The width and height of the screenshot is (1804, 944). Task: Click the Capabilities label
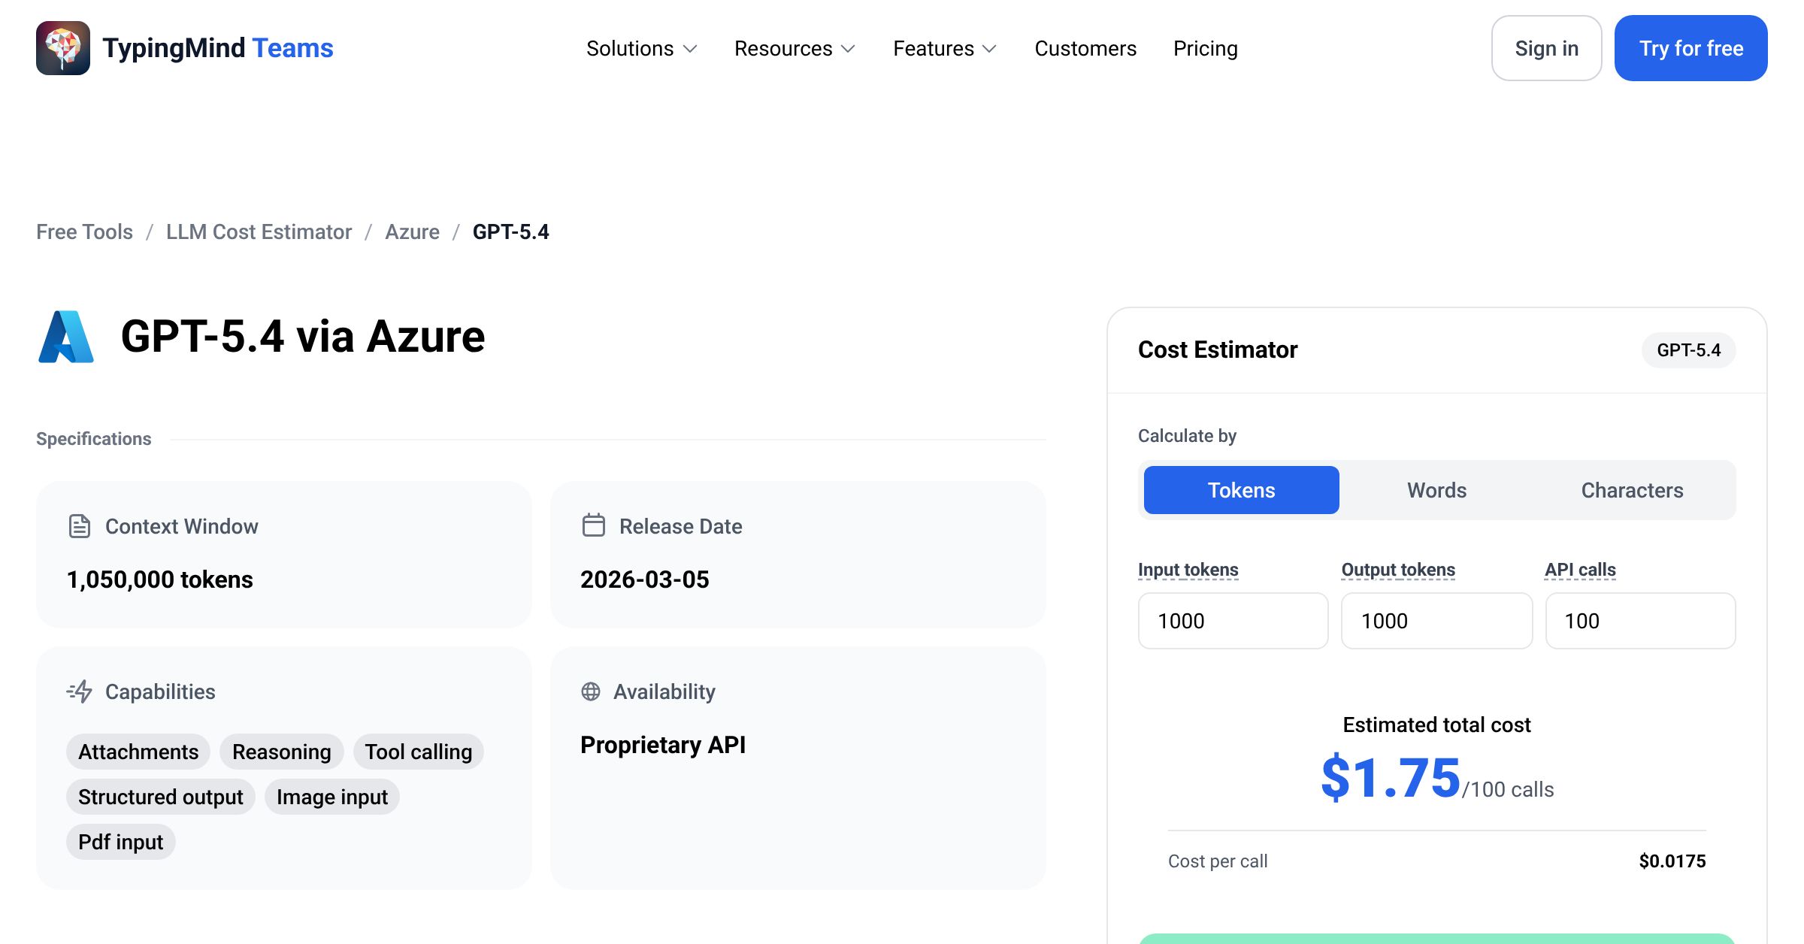(x=160, y=691)
